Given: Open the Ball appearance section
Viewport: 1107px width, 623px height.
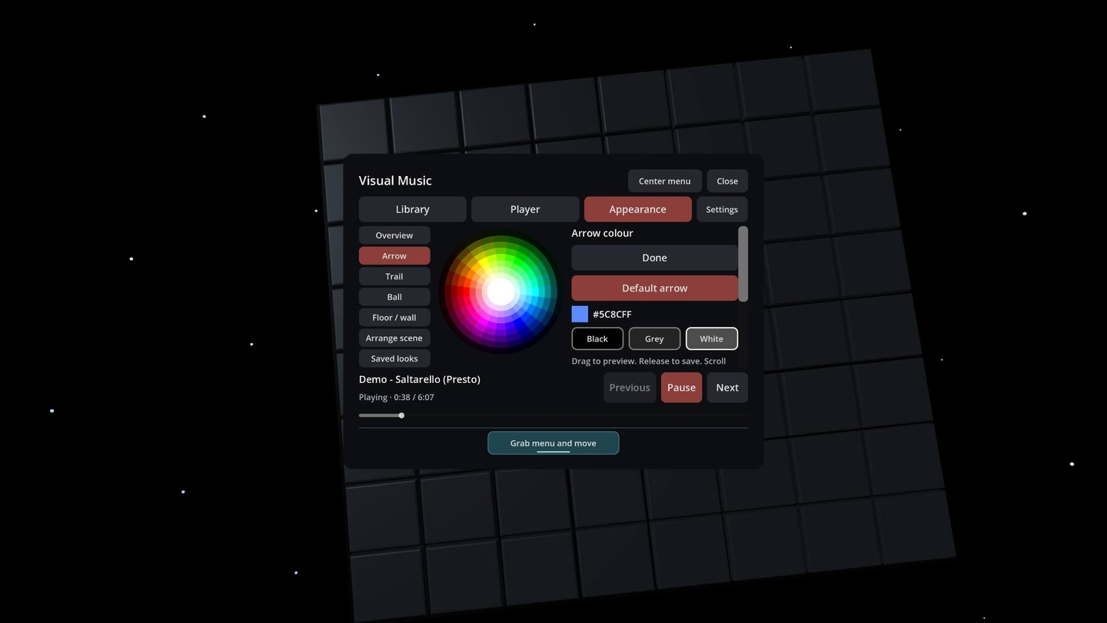Looking at the screenshot, I should [394, 297].
